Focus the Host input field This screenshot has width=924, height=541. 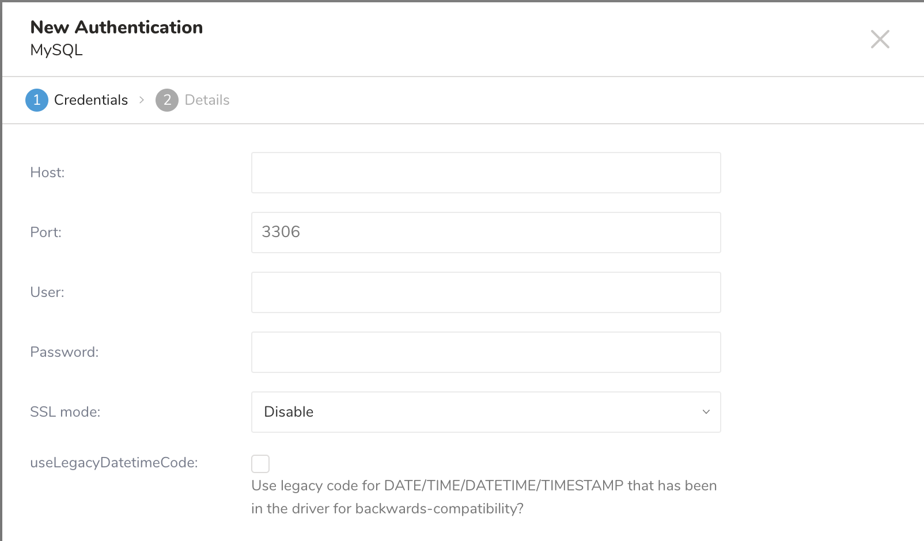(x=486, y=173)
